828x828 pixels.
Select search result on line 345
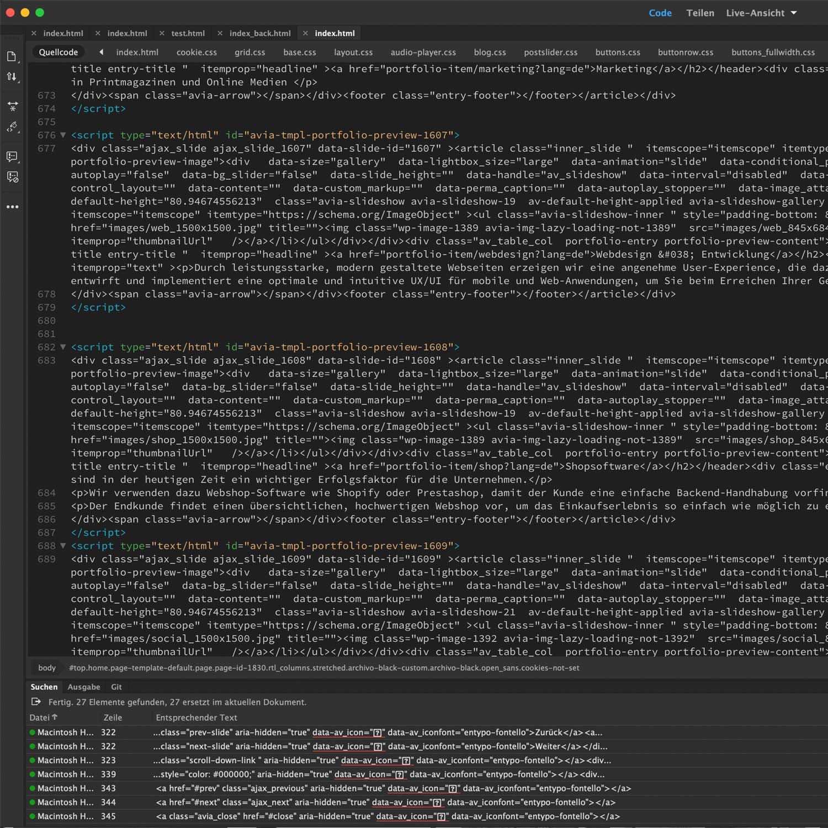428,816
